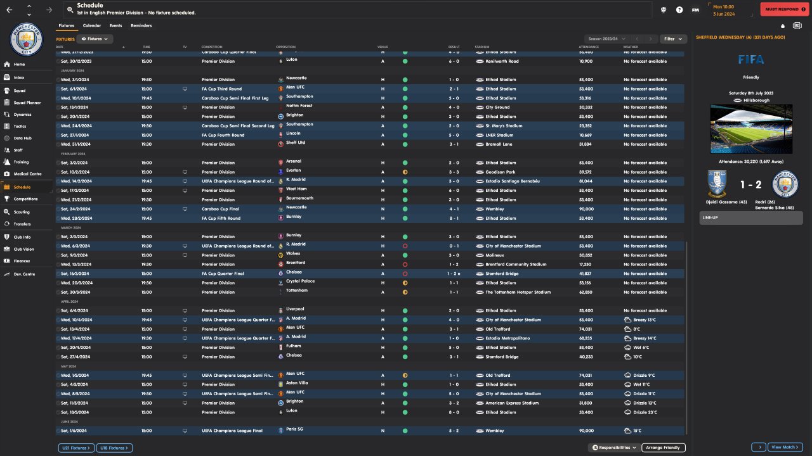Switch to the Calendar tab

click(x=92, y=26)
